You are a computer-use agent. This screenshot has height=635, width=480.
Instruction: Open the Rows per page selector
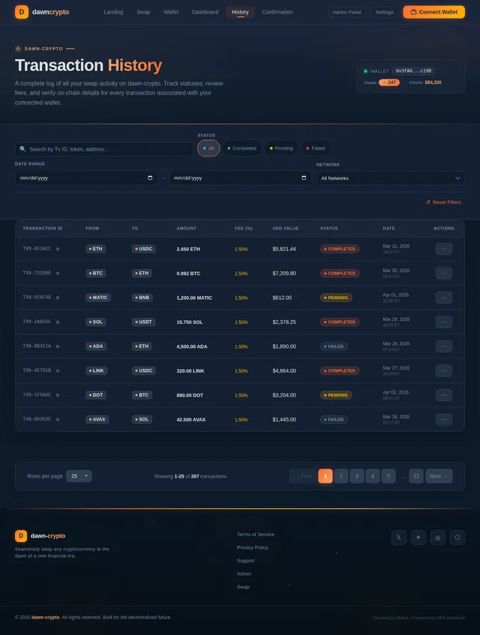tap(79, 476)
